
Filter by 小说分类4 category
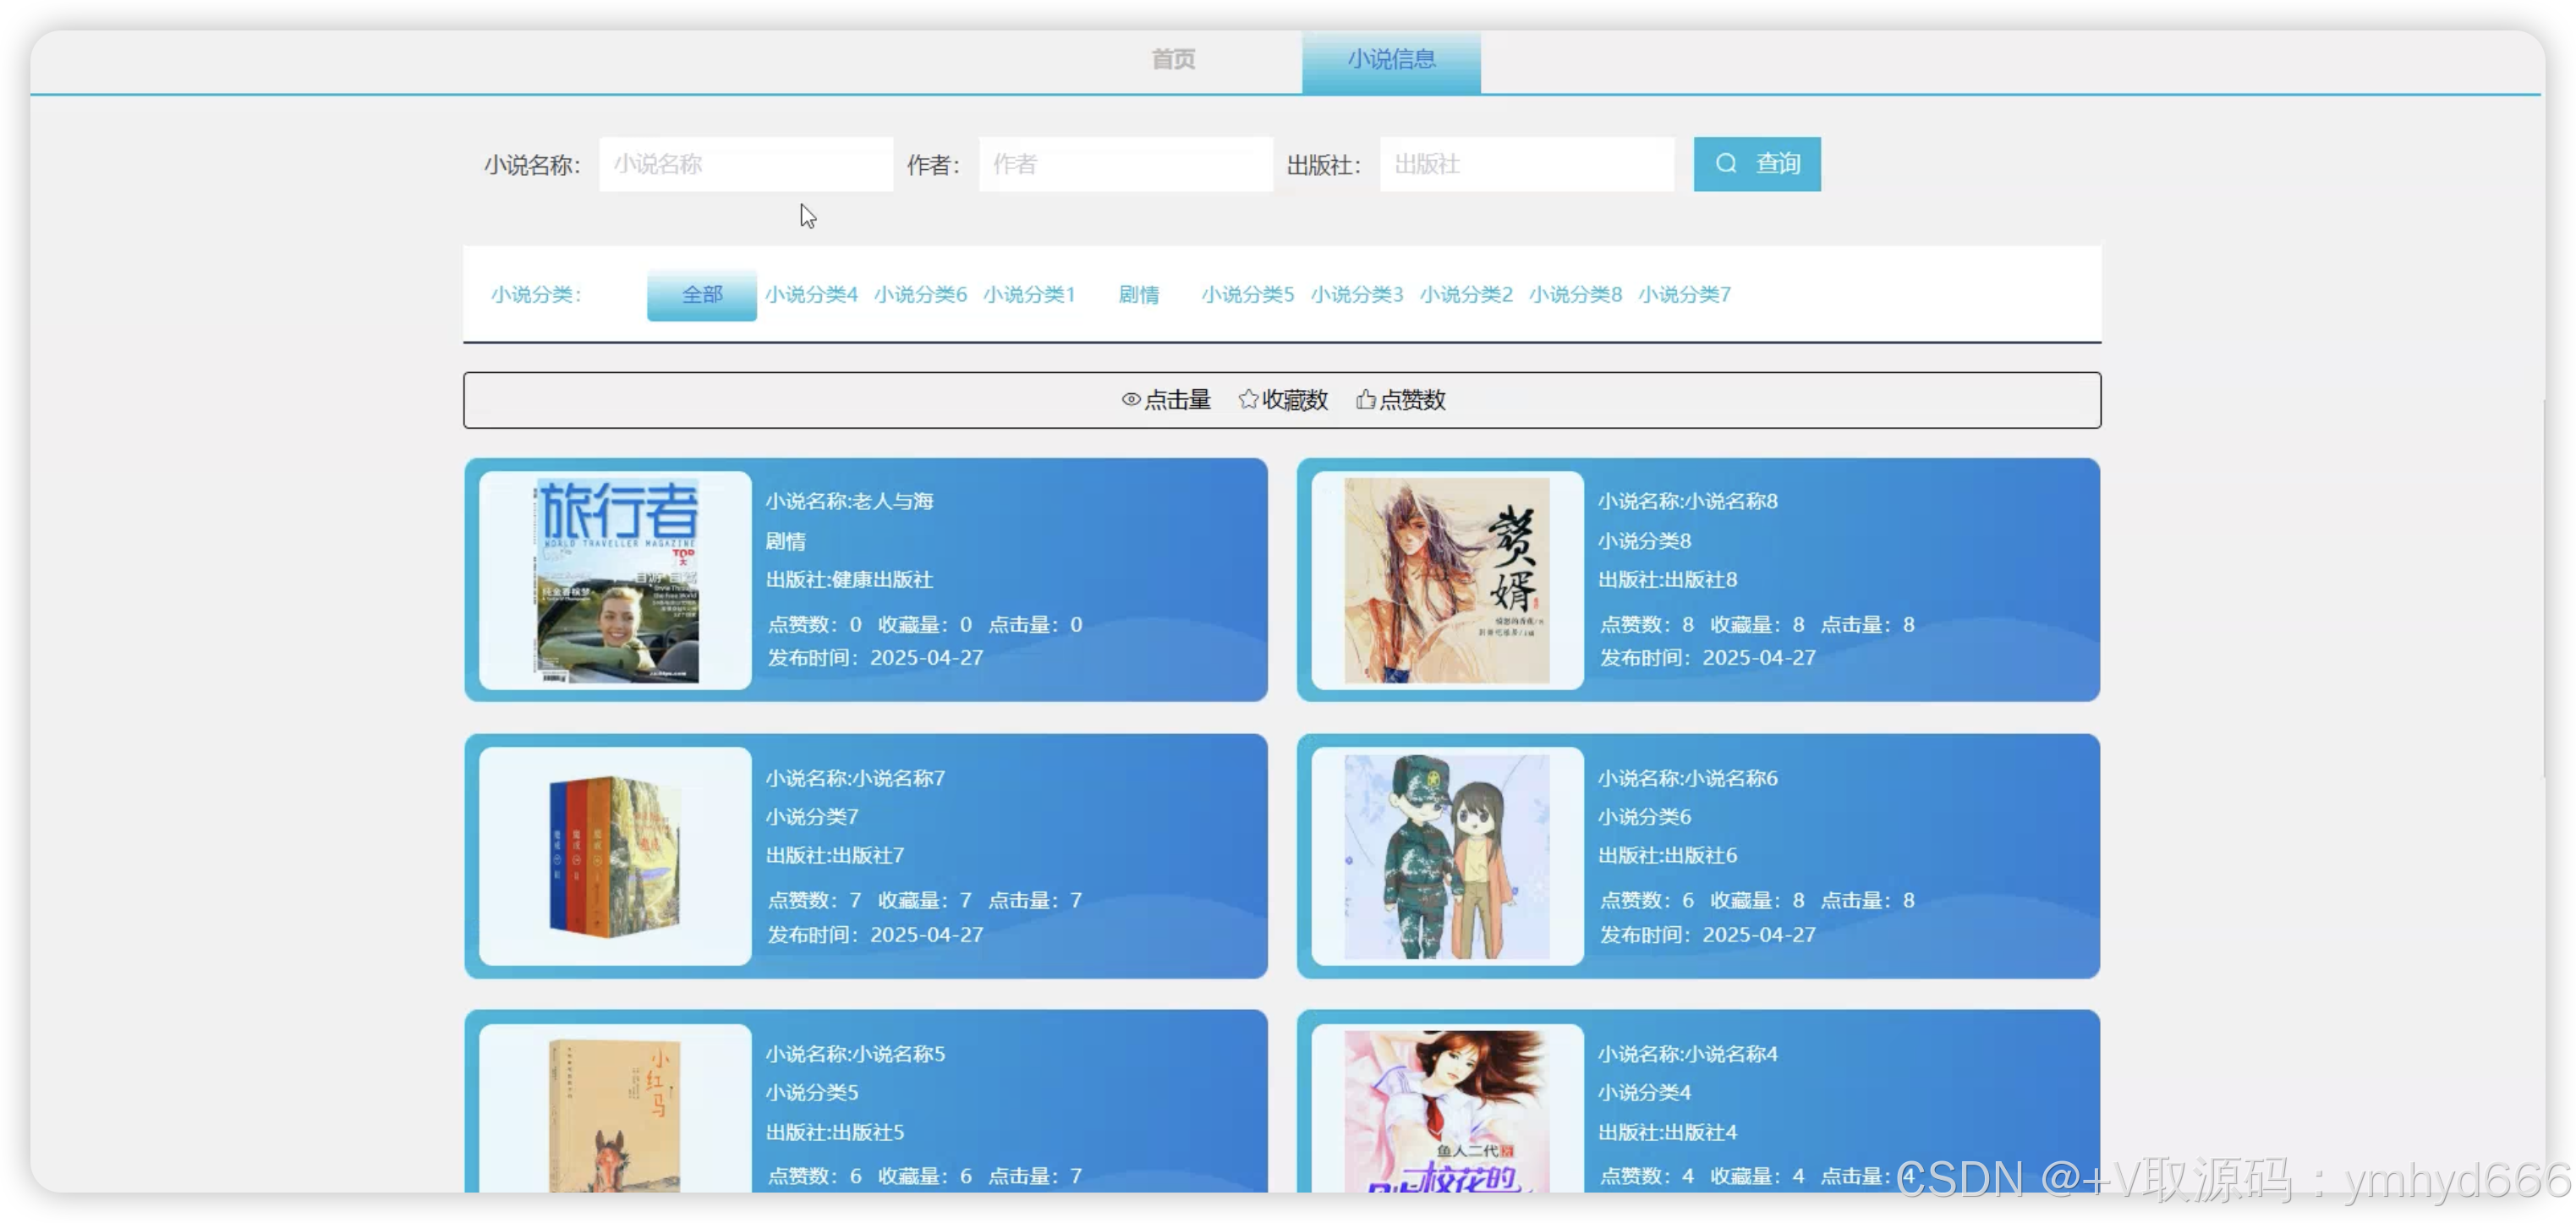pos(811,294)
